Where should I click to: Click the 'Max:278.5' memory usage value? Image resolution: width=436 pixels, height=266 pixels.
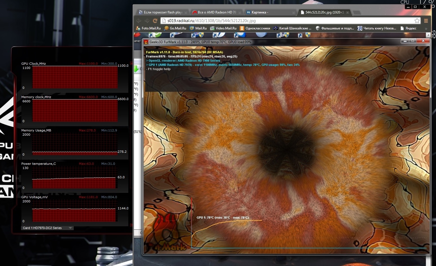click(x=87, y=130)
